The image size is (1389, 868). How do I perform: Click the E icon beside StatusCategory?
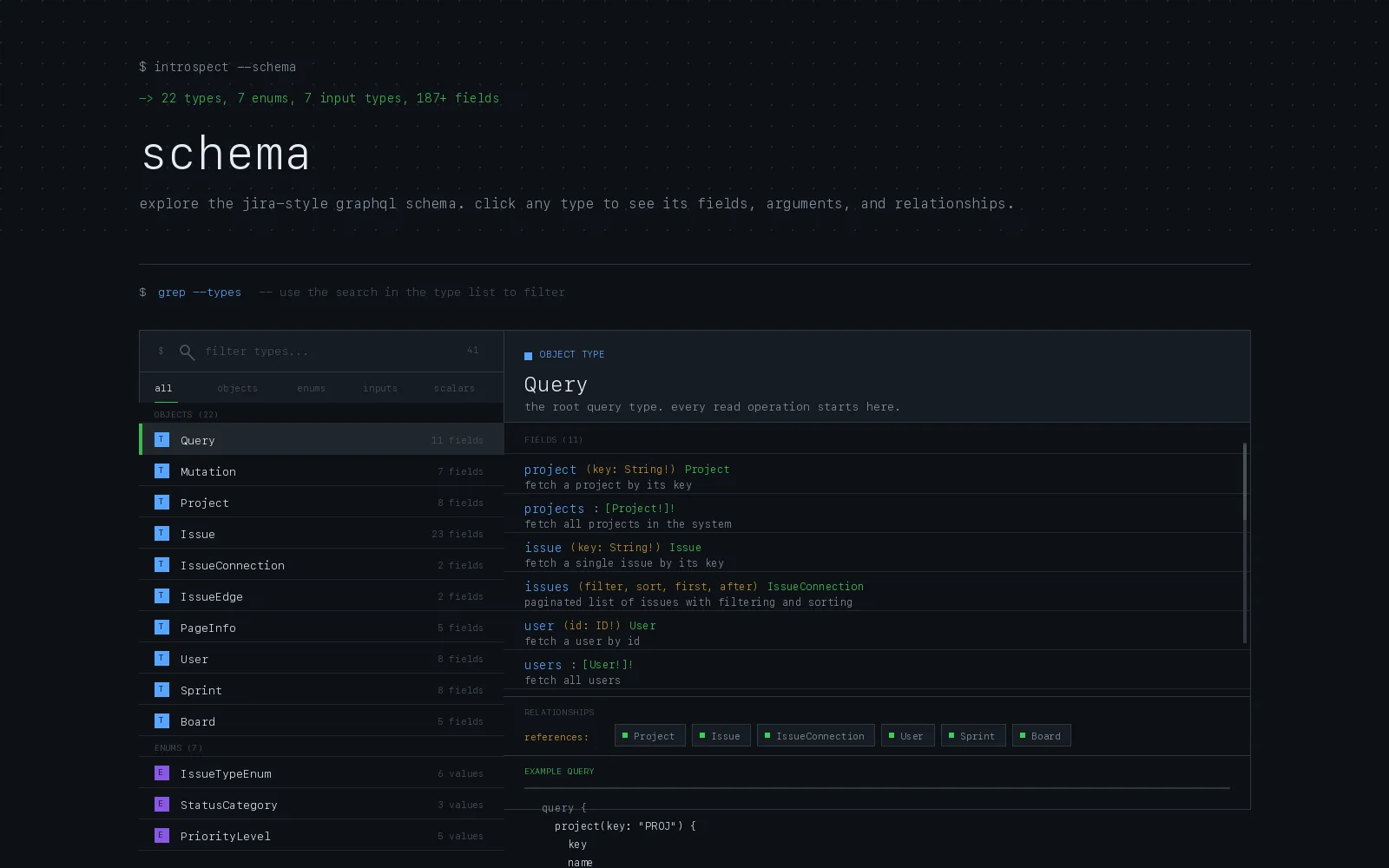click(161, 804)
